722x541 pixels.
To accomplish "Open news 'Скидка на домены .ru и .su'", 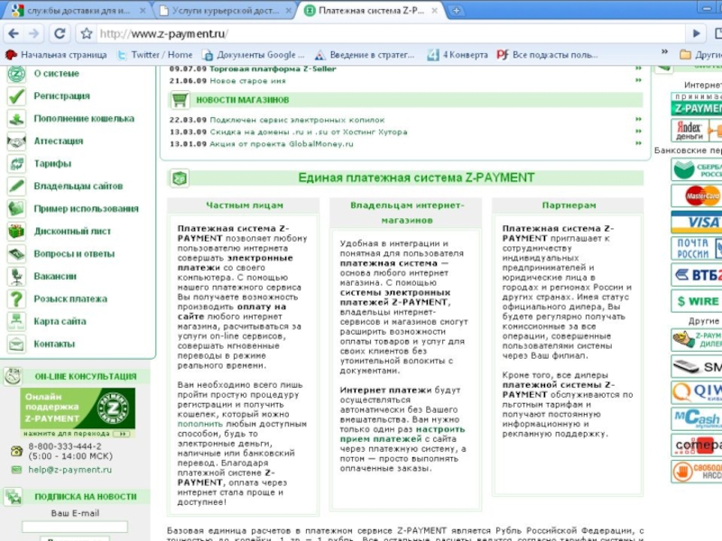I will [x=309, y=132].
